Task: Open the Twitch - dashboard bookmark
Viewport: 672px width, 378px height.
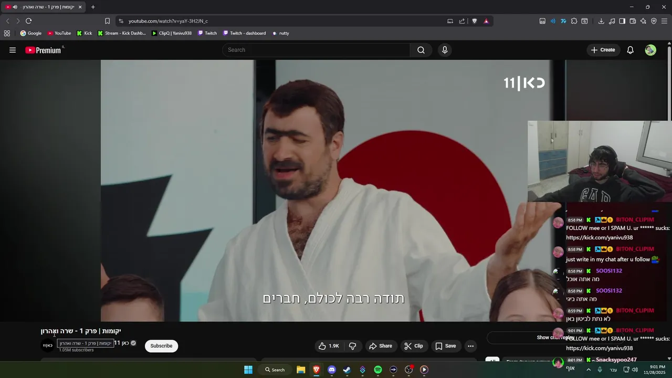Action: [x=244, y=33]
